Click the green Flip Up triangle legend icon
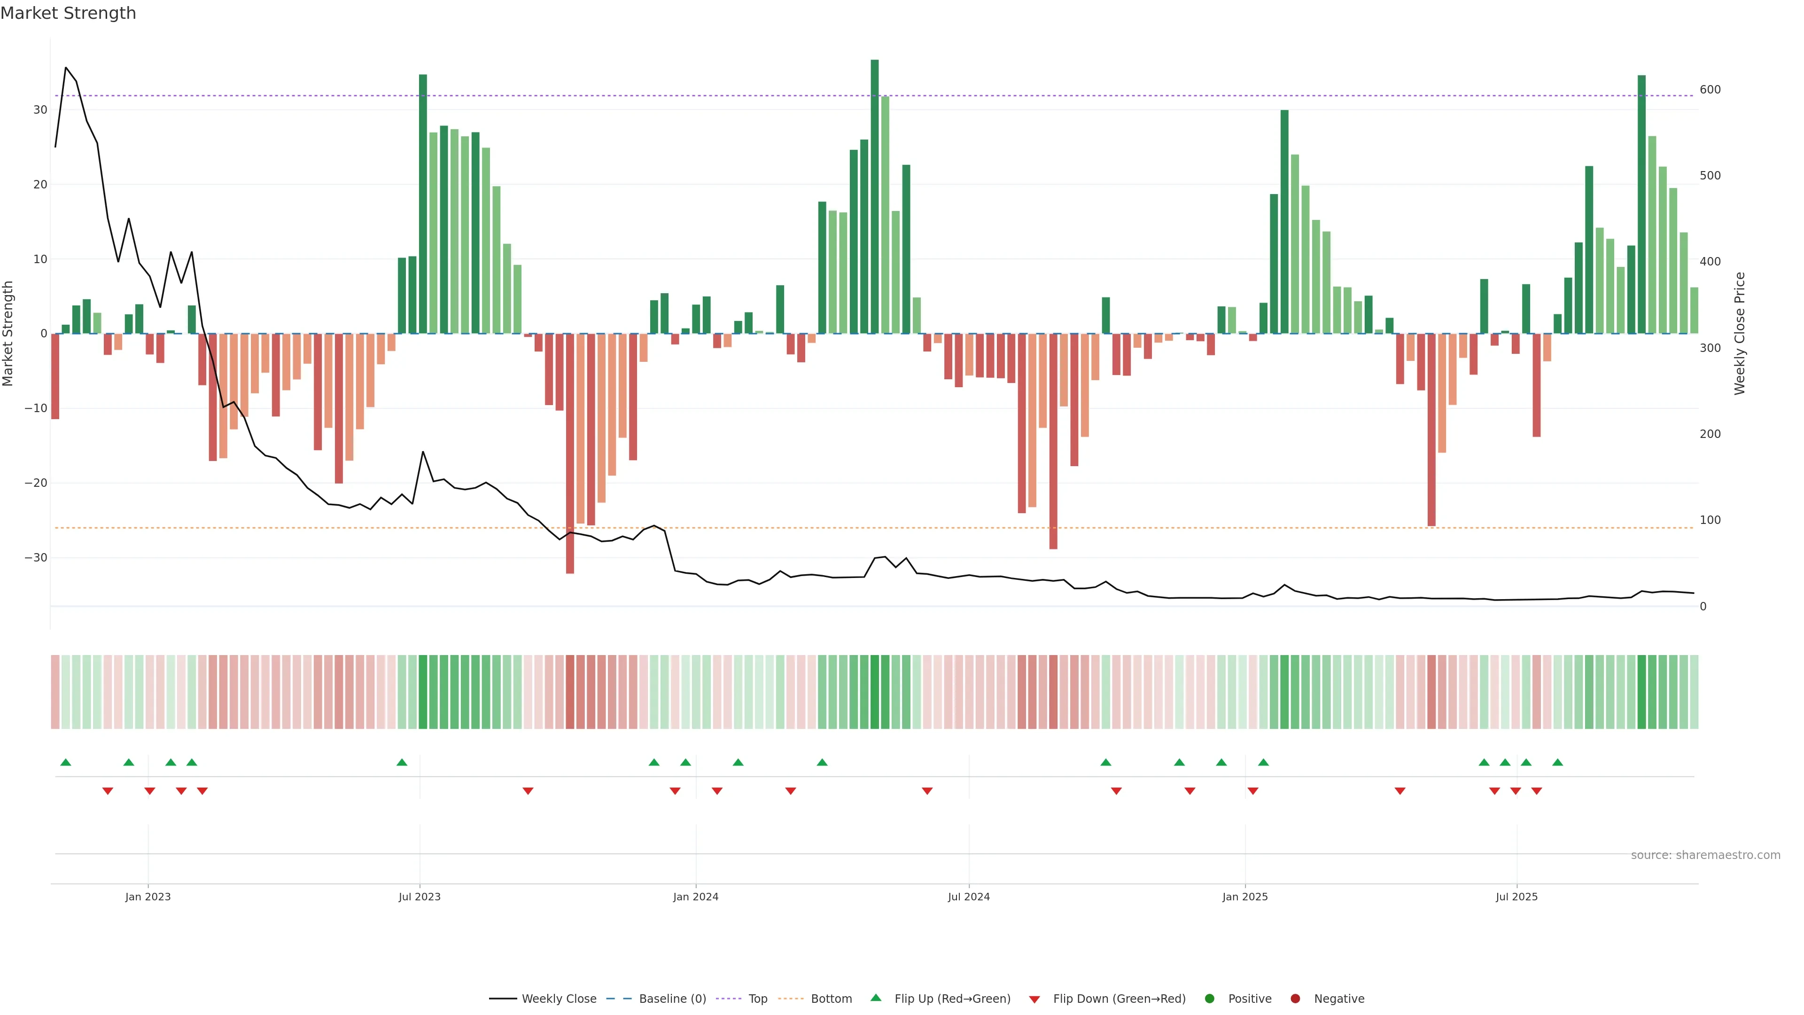Screen dimensions: 1804x1015 (875, 998)
